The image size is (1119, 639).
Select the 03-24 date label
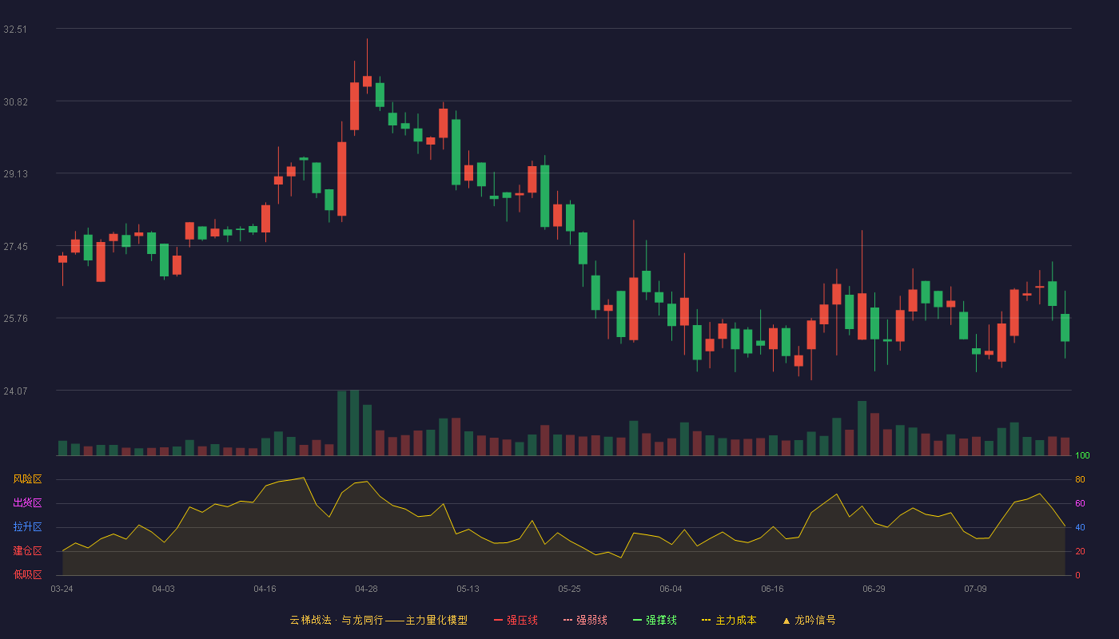pos(62,589)
